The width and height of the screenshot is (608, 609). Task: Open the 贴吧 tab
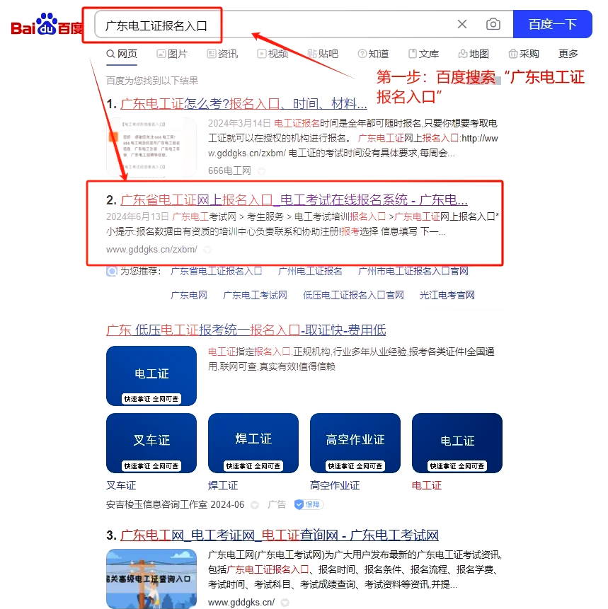[323, 54]
